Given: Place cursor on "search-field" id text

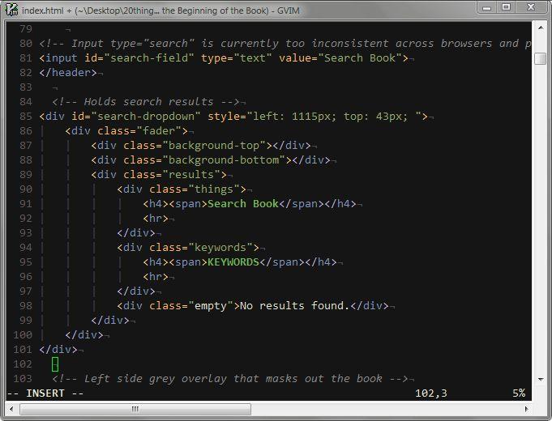Looking at the screenshot, I should 149,58.
